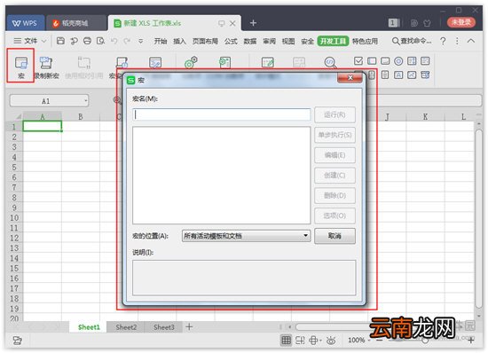Switch to normal grid view

tap(286, 340)
